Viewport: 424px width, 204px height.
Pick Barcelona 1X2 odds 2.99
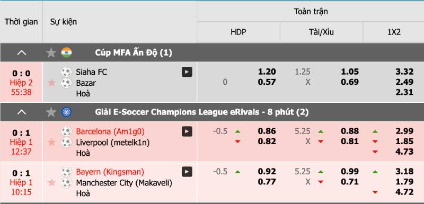click(x=404, y=131)
